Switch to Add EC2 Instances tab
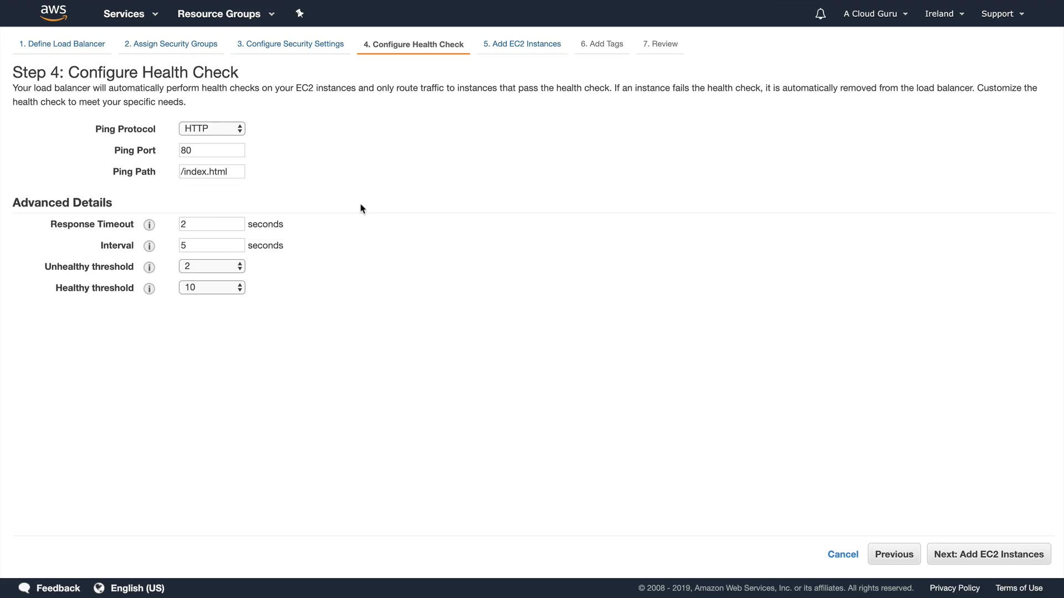This screenshot has width=1064, height=598. (521, 44)
